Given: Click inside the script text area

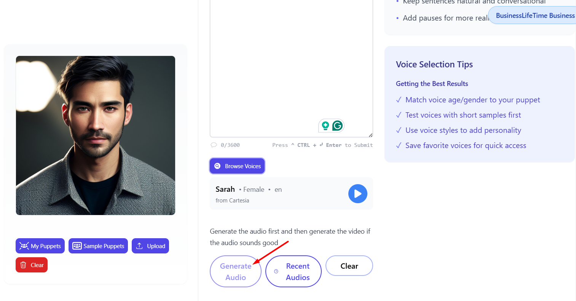Looking at the screenshot, I should point(291,65).
